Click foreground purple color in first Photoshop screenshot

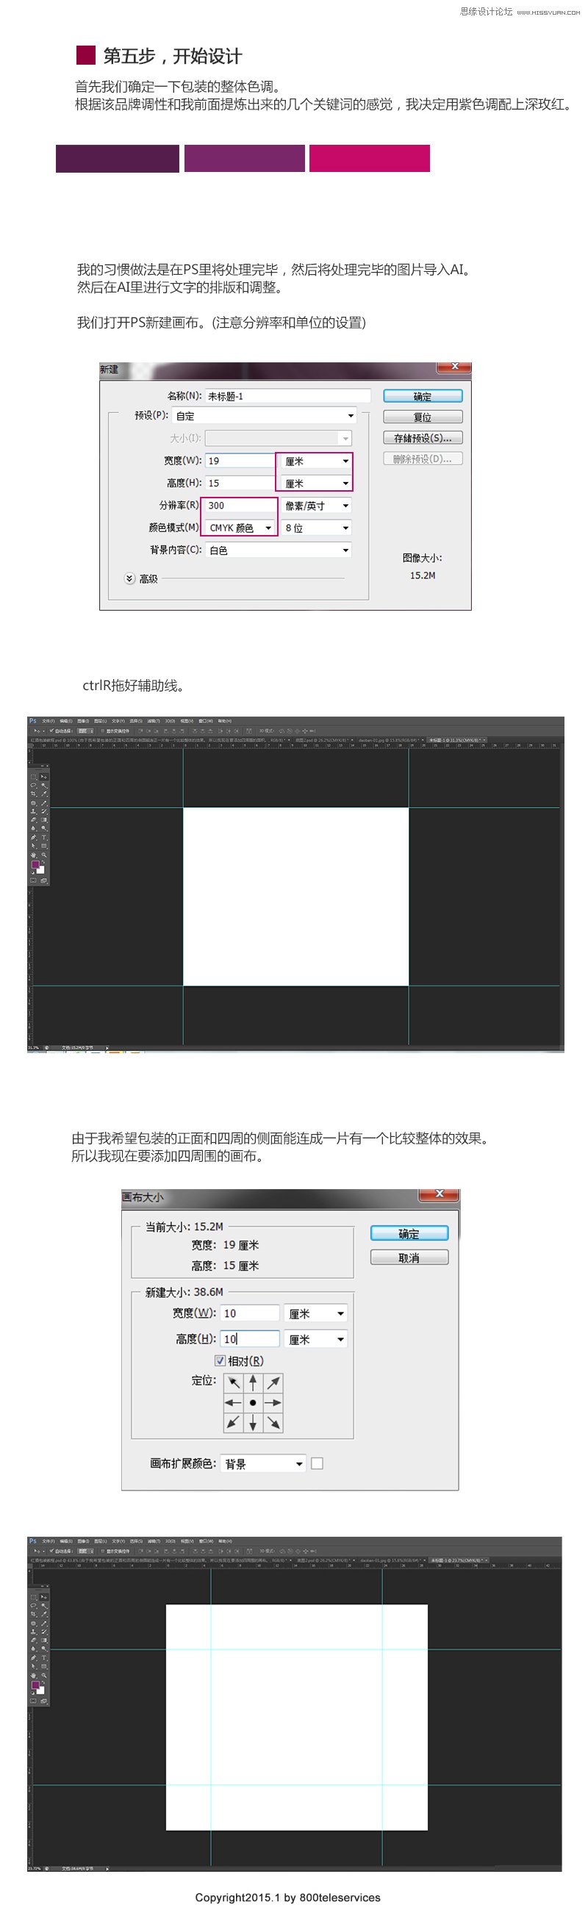[x=35, y=865]
